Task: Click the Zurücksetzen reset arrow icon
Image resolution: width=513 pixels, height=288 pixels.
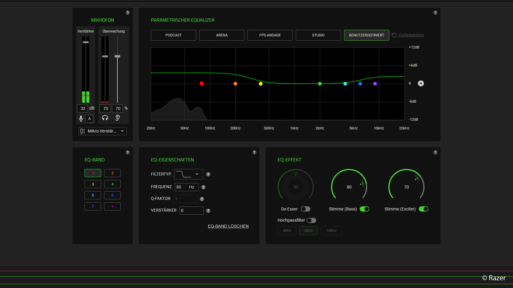Action: [x=394, y=35]
